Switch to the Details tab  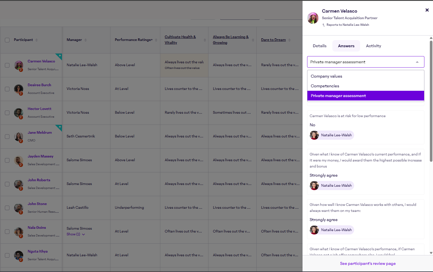319,46
